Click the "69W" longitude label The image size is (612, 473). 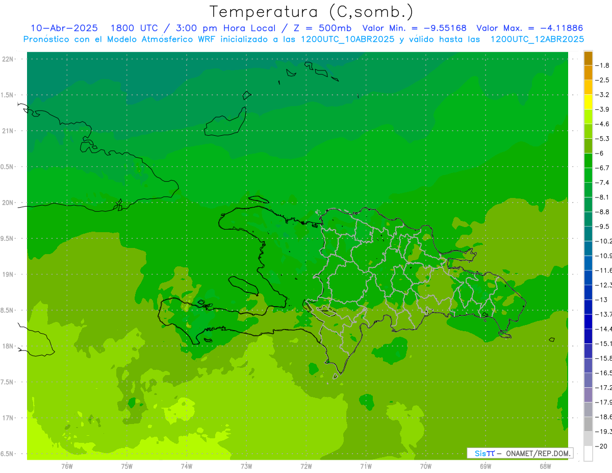(x=486, y=466)
